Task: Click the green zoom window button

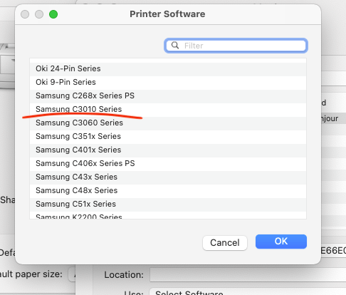Action: 53,14
